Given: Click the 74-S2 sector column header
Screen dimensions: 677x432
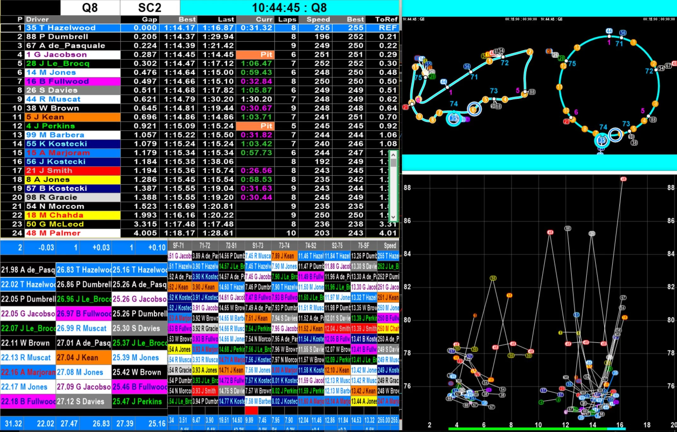Looking at the screenshot, I should click(x=310, y=245).
